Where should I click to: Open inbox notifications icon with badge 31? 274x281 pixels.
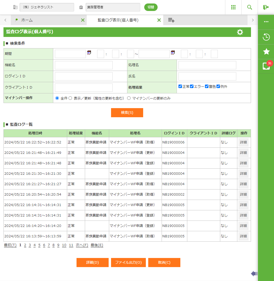tap(266, 66)
